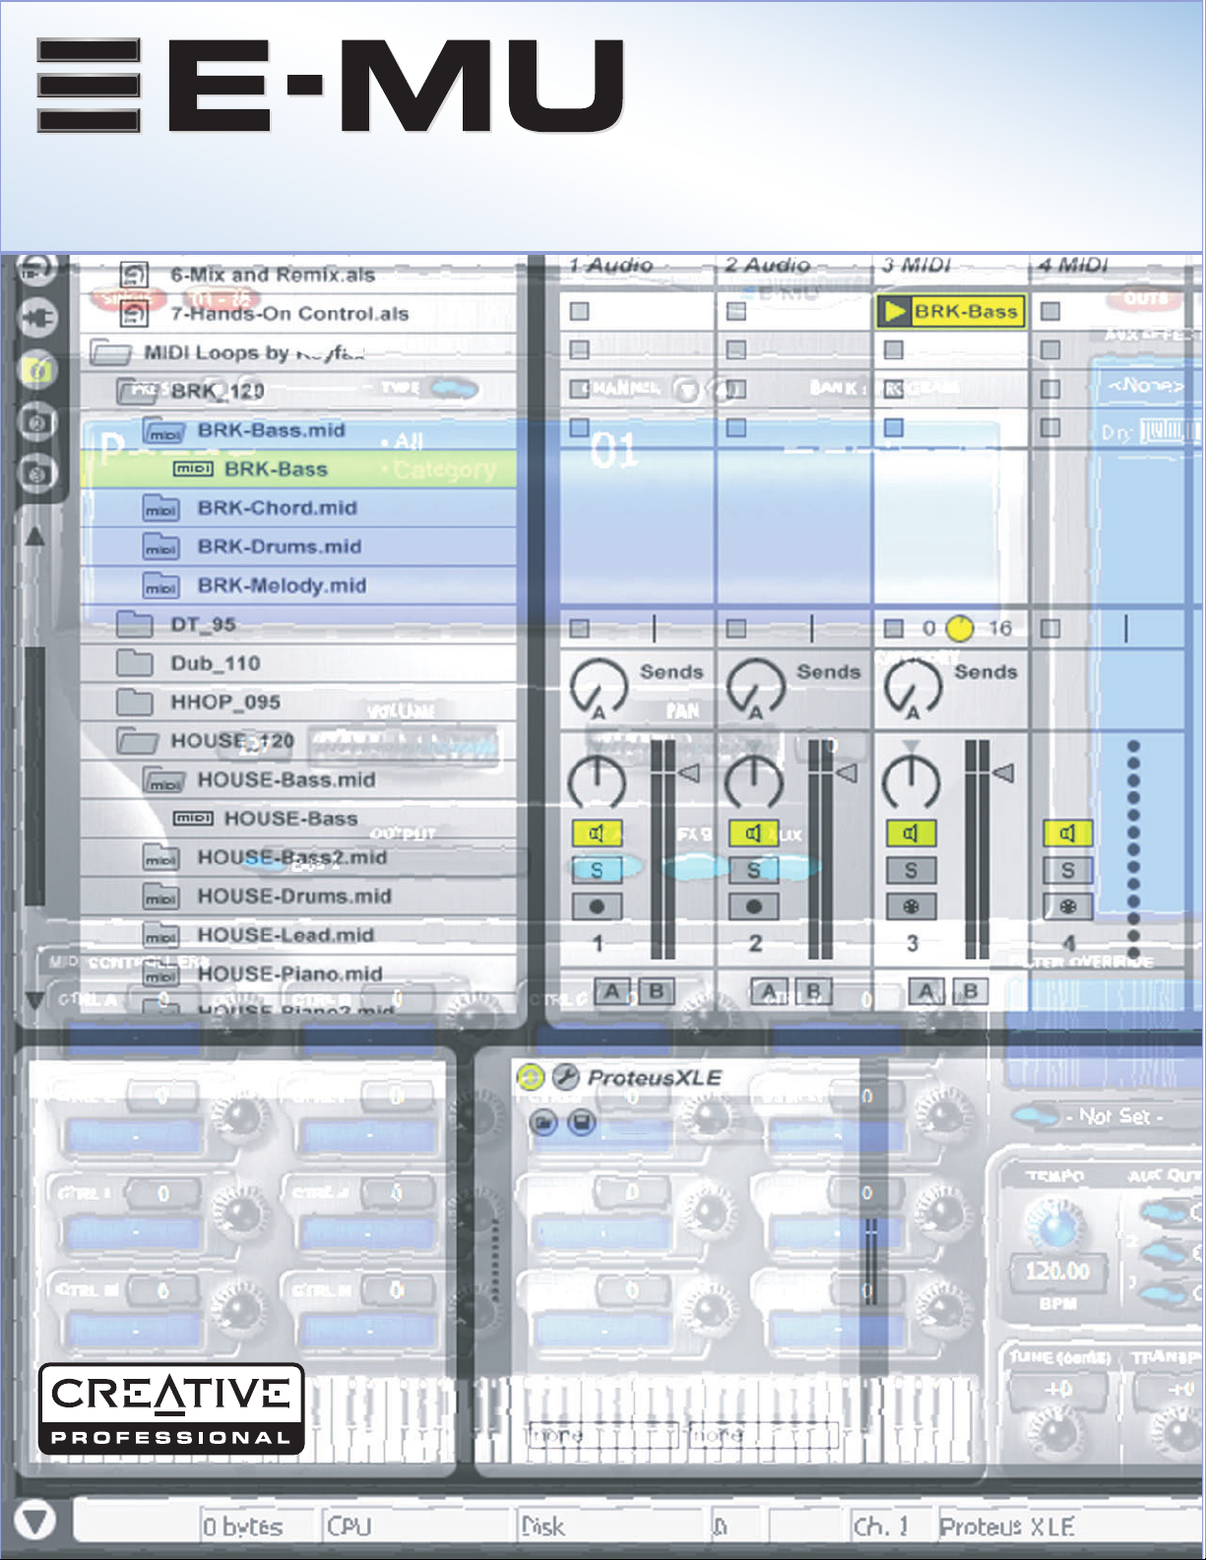Screen dimensions: 1206x1560
Task: Arm track 1 with its record button
Action: 597,907
